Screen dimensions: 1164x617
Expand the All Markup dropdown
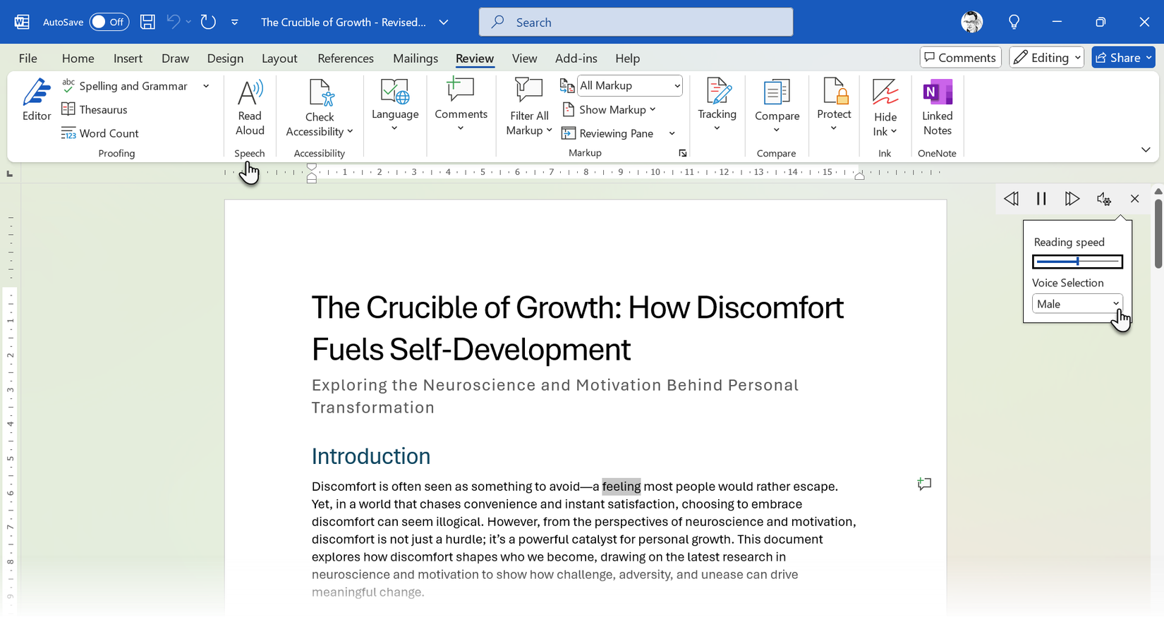click(677, 85)
